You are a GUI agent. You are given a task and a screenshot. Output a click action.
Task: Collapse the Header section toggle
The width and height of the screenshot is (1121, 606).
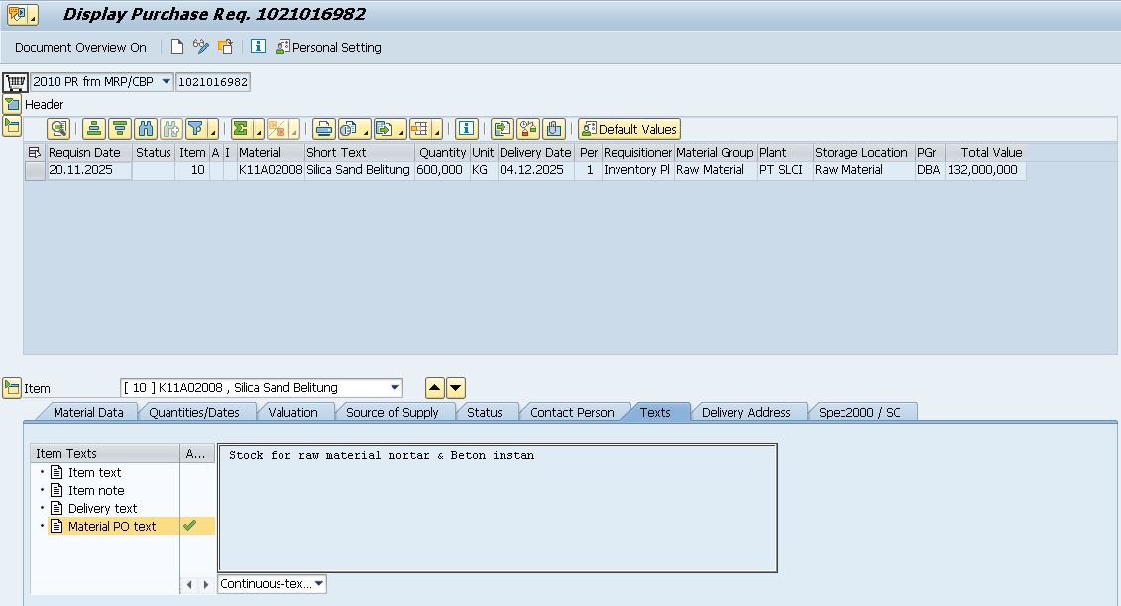pos(12,104)
